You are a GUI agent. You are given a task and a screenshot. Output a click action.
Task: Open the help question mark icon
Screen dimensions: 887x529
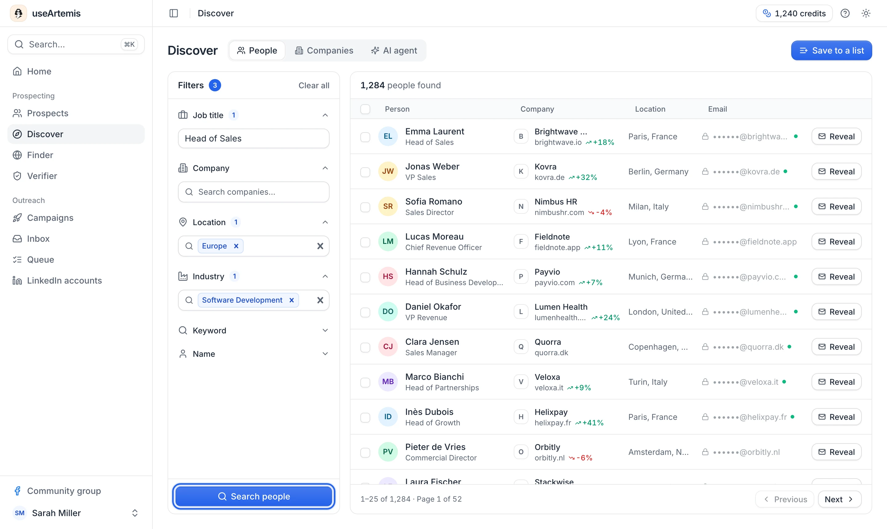click(844, 13)
